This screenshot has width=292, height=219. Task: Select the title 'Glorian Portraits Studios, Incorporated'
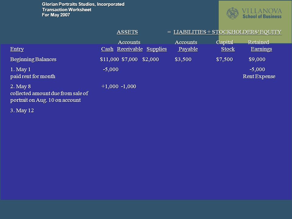tap(83, 4)
